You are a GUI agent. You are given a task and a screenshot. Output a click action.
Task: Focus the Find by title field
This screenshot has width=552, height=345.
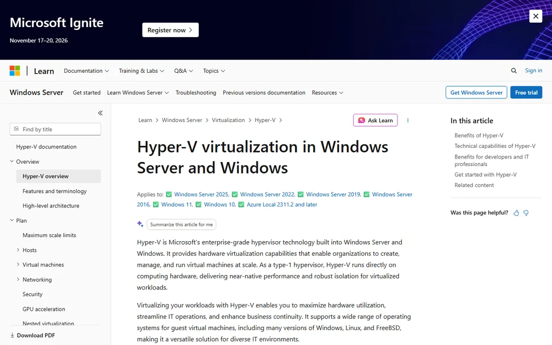[55, 129]
